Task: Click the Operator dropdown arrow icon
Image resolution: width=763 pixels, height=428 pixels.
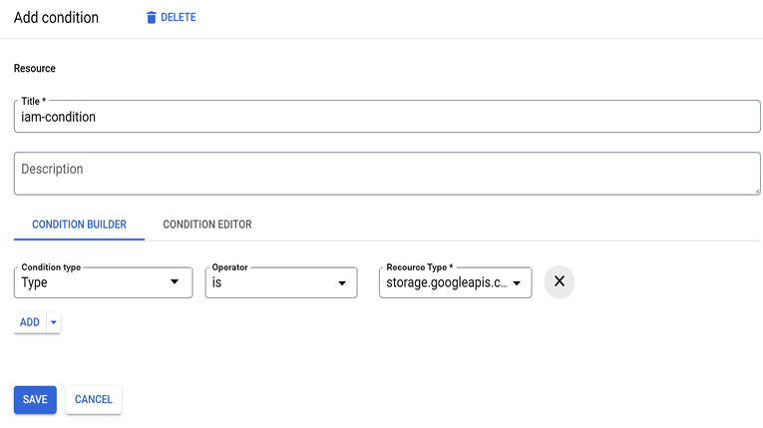Action: 339,282
